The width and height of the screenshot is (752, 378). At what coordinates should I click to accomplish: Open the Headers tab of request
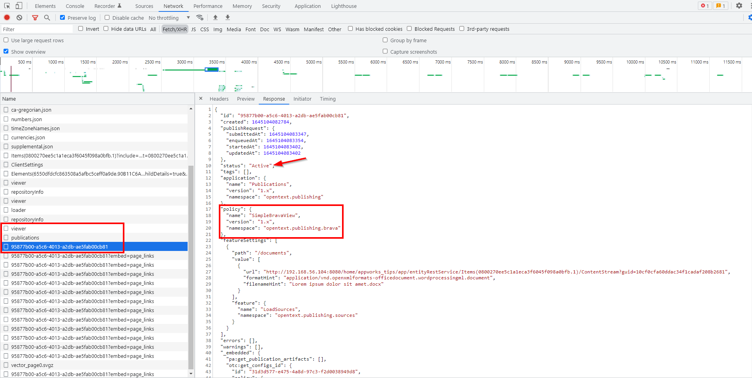coord(219,99)
